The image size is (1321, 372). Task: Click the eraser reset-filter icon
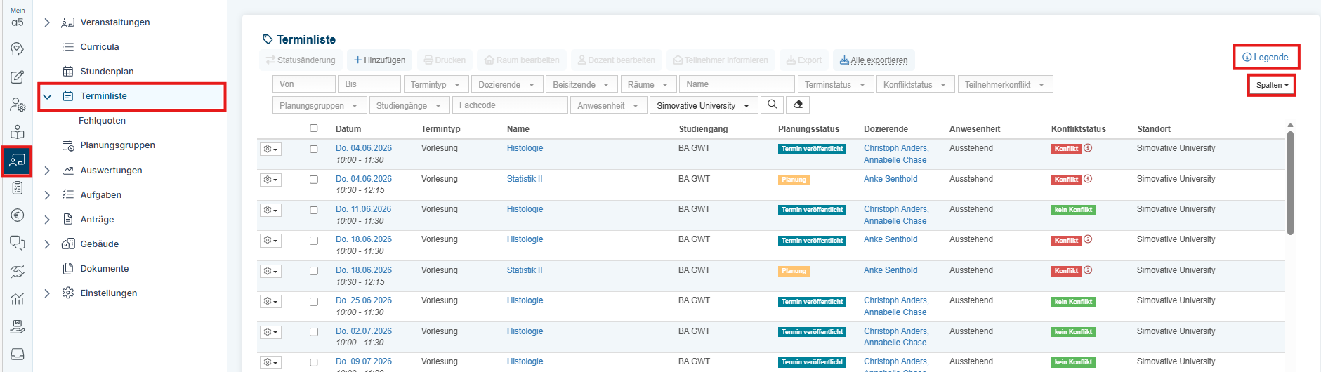coord(798,105)
